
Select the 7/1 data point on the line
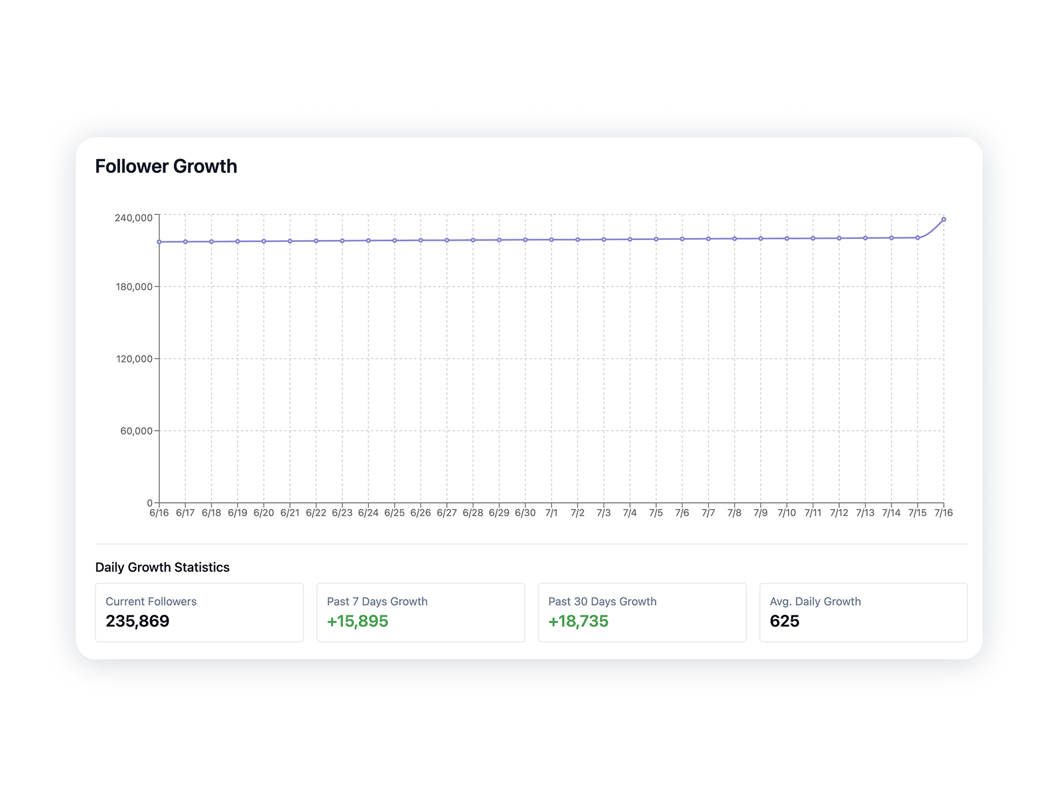(551, 239)
